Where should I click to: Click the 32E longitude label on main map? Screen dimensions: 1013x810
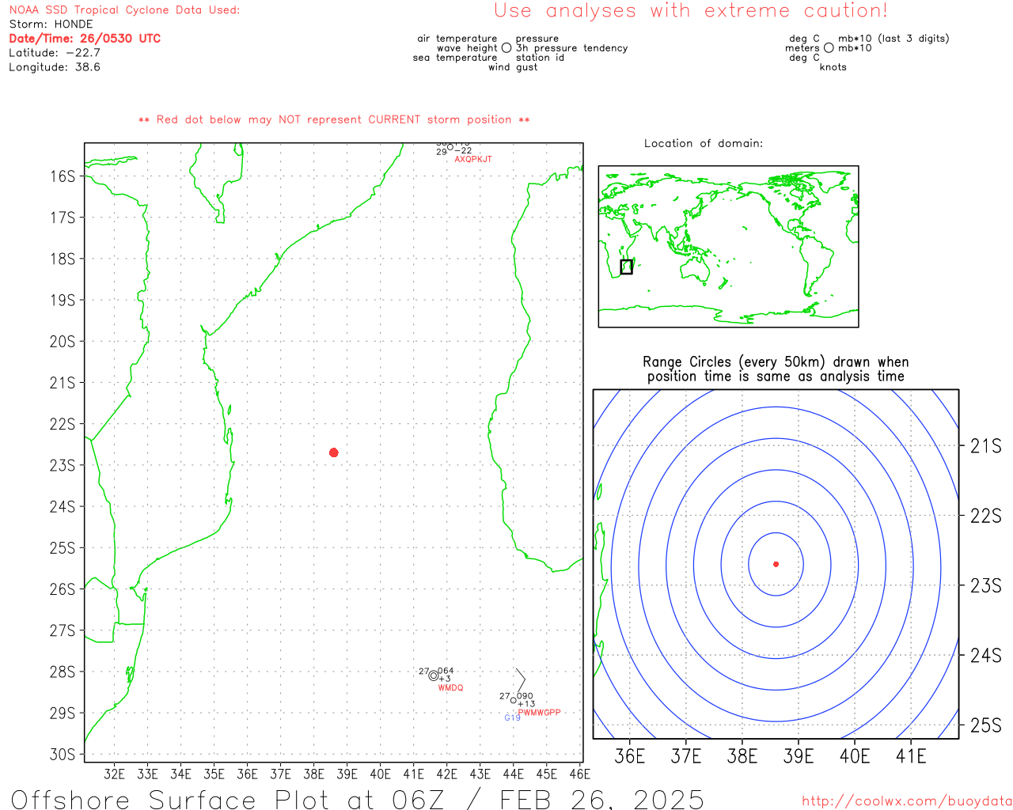coord(115,774)
